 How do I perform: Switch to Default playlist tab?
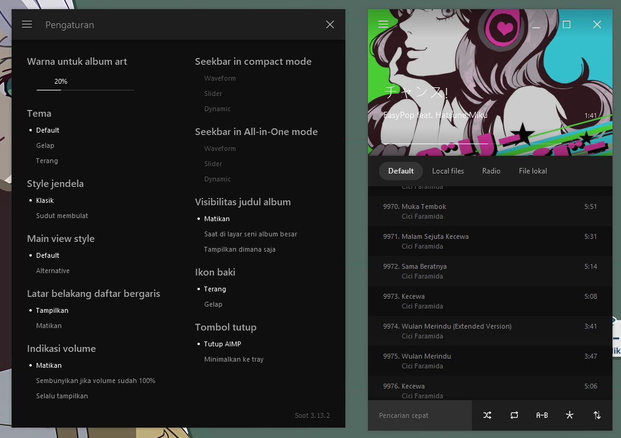[x=401, y=171]
